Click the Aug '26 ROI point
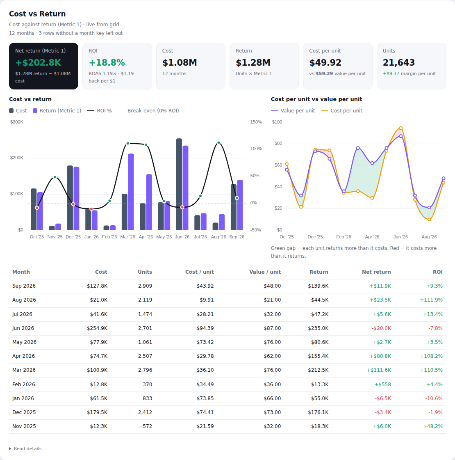 click(x=218, y=143)
